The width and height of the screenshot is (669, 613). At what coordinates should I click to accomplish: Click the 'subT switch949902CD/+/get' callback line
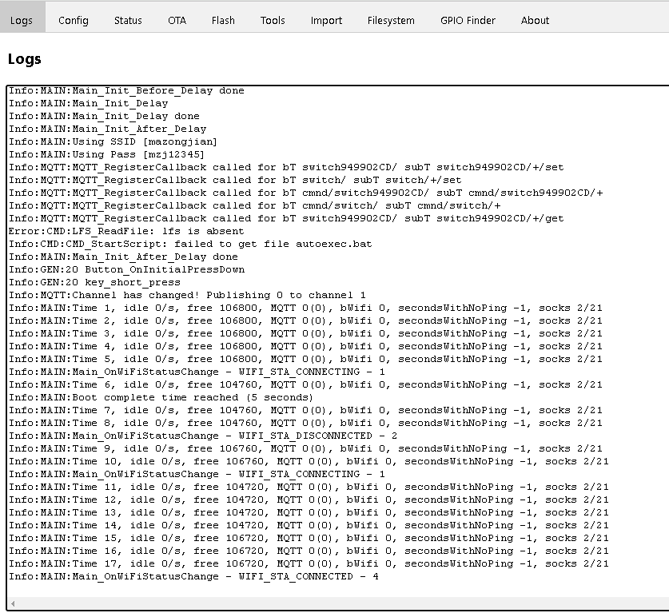coord(286,218)
